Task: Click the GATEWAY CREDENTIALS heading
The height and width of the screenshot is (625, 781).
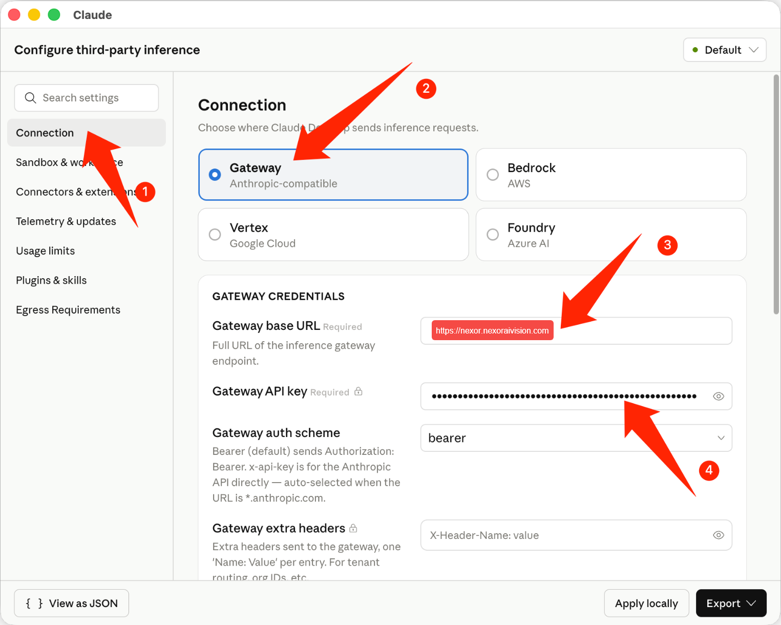Action: point(278,296)
